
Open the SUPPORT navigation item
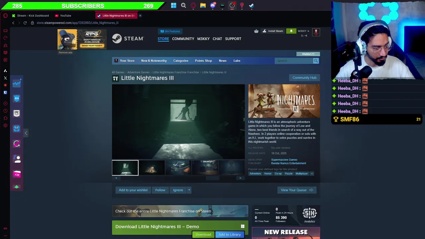click(233, 39)
